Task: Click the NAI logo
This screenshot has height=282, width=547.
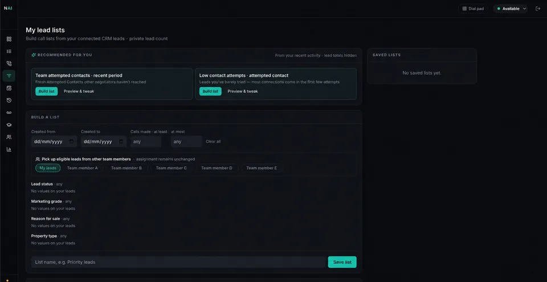Action: tap(8, 9)
